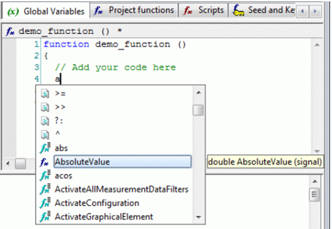Viewport: 332px width, 229px height.
Task: Click the autocomplete list scroll-down arrow
Action: coord(198,217)
